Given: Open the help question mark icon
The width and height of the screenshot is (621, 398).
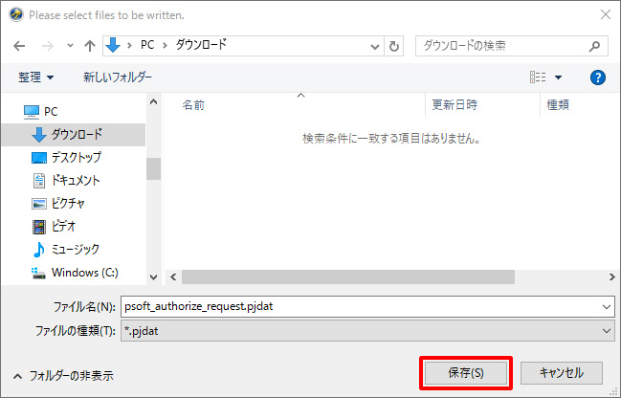Looking at the screenshot, I should (x=598, y=77).
